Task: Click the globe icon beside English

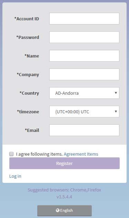Action: click(x=58, y=210)
